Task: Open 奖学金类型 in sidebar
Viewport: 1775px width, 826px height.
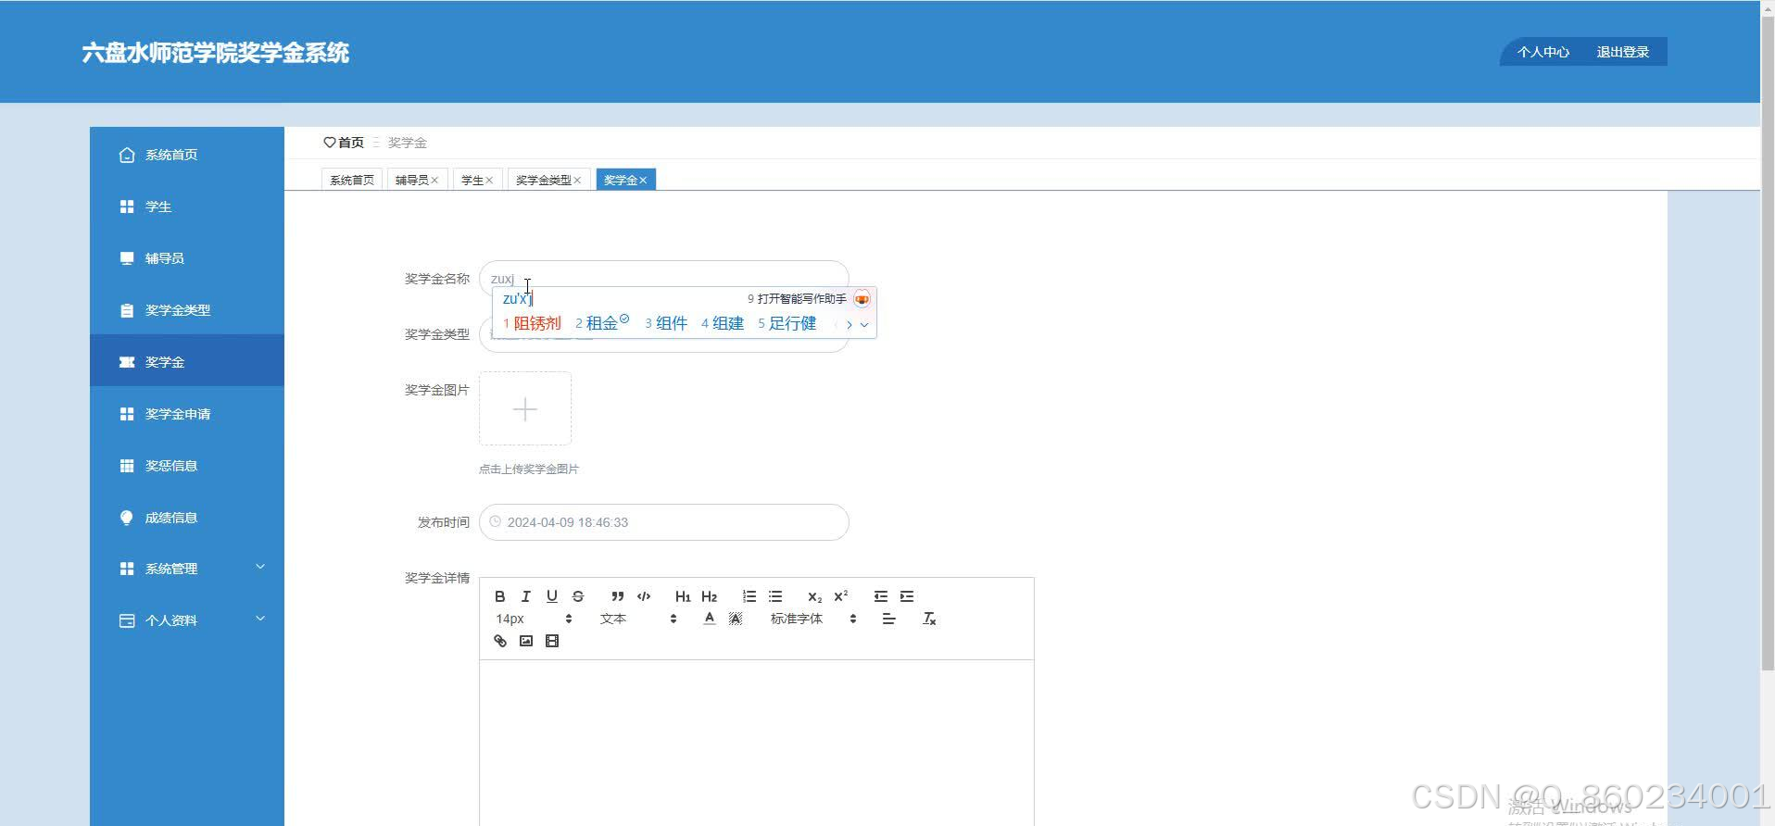Action: click(x=187, y=310)
